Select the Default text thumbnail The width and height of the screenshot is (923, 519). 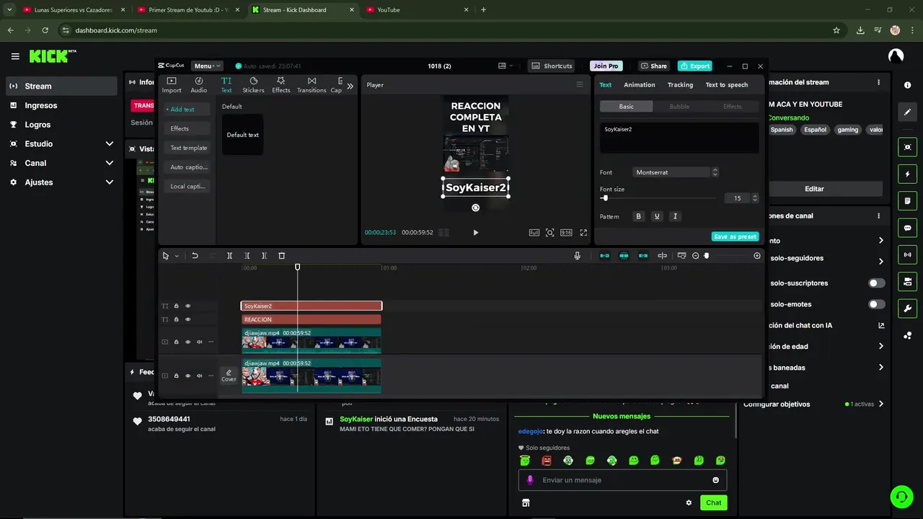coord(242,135)
